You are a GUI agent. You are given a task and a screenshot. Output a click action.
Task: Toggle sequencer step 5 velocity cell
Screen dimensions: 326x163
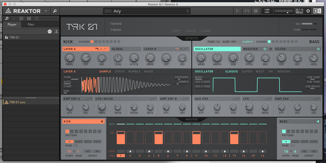coord(159,138)
